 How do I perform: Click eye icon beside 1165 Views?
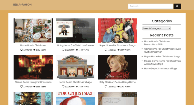tap(119, 87)
